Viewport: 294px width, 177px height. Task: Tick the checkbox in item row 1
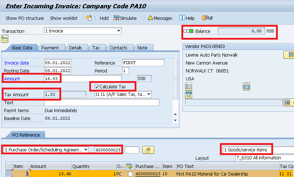click(x=130, y=174)
